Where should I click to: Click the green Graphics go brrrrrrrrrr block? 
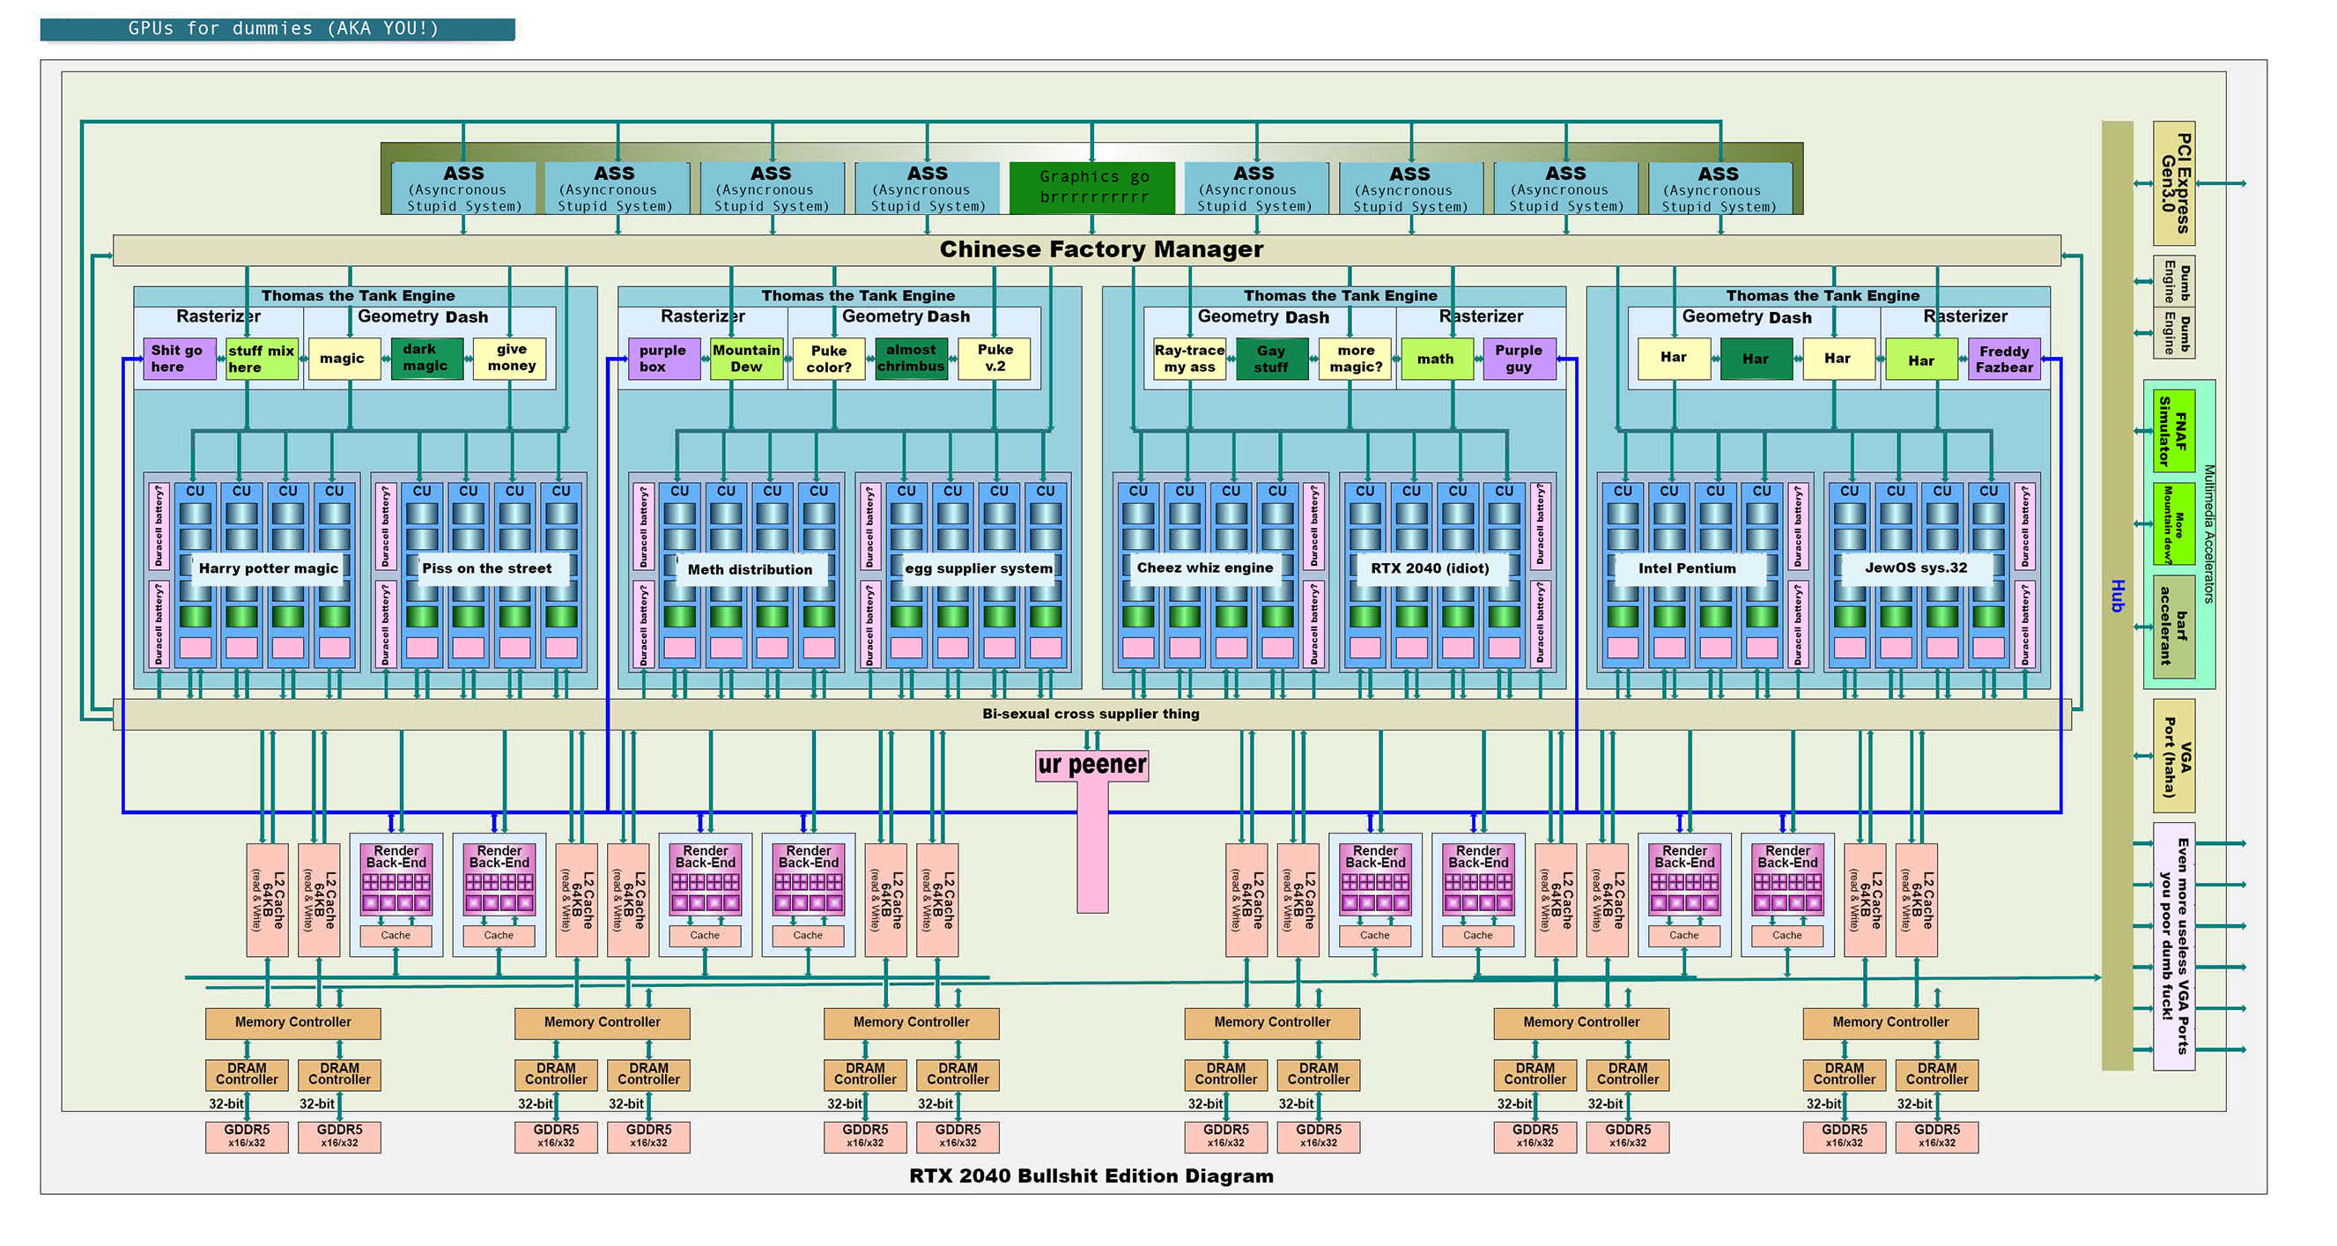(x=1092, y=187)
